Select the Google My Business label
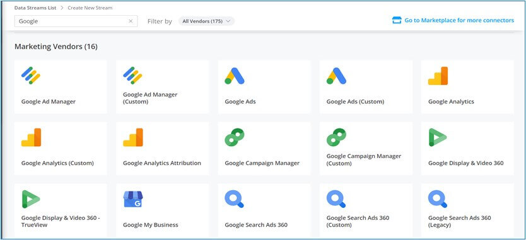The image size is (526, 240). coord(151,225)
